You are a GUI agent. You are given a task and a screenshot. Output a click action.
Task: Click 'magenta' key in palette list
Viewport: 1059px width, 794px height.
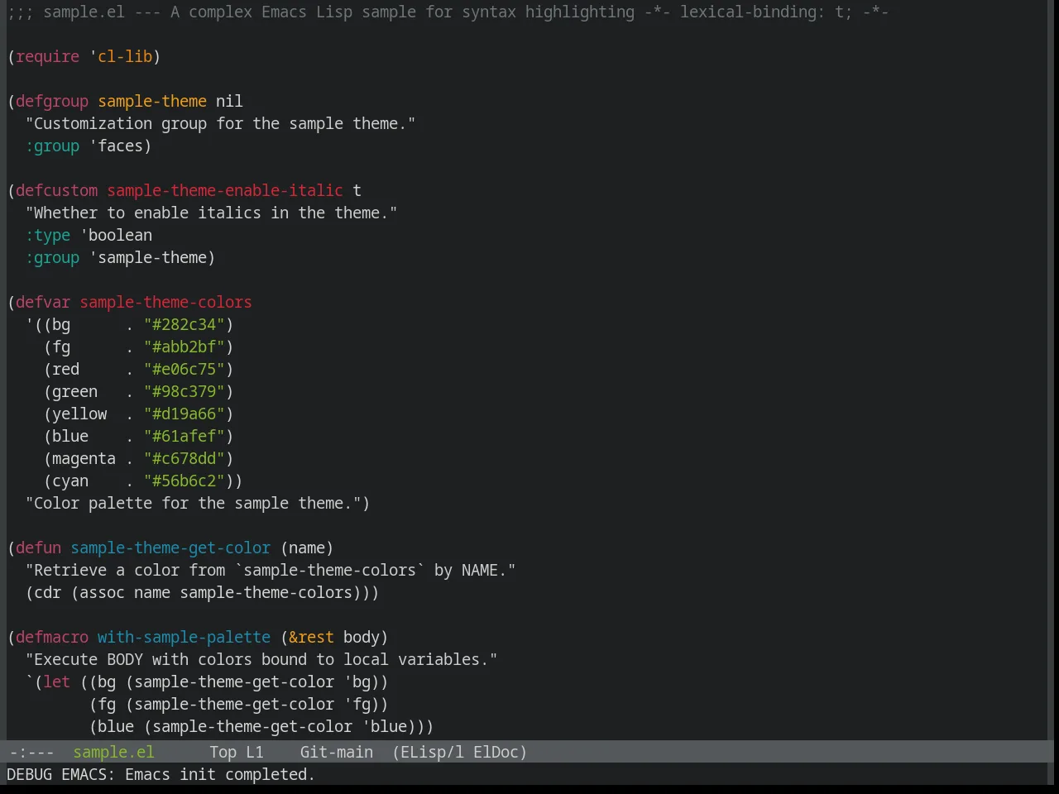pyautogui.click(x=84, y=458)
